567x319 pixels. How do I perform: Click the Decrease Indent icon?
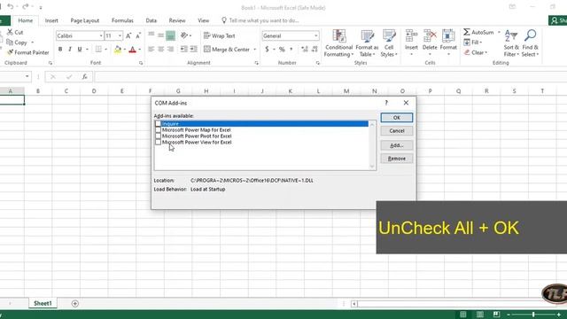184,50
